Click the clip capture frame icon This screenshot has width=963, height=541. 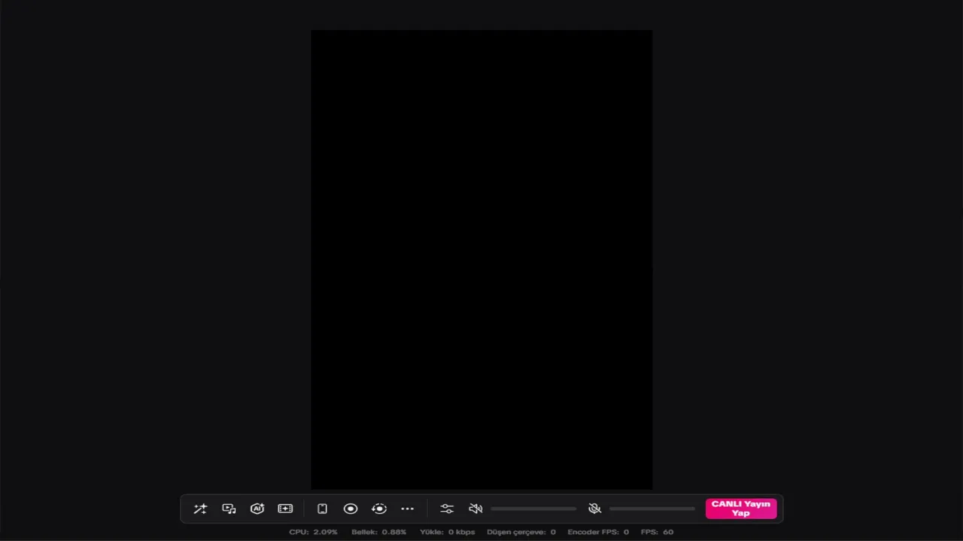point(285,509)
